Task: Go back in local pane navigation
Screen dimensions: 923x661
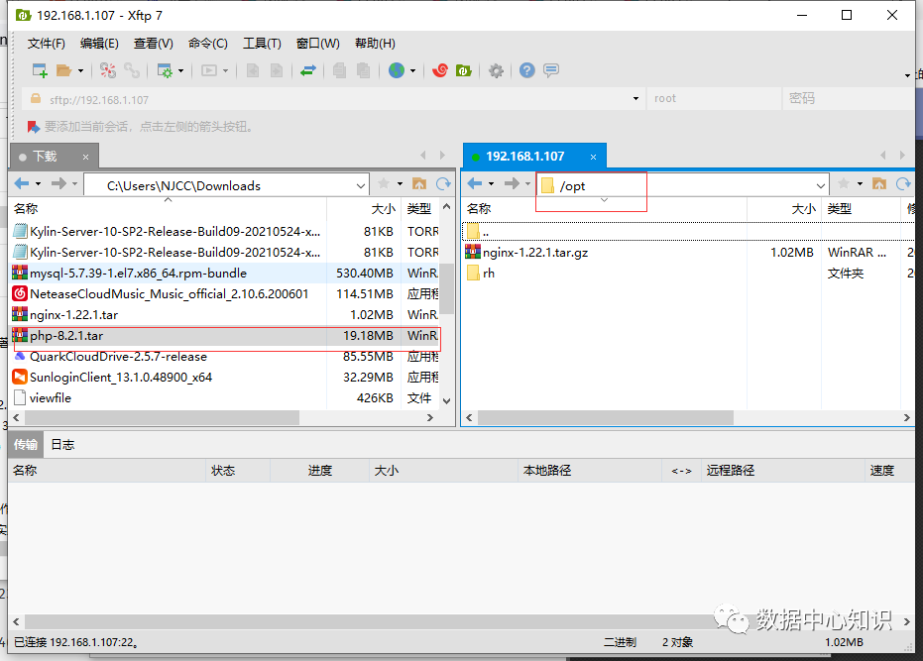Action: pos(22,183)
